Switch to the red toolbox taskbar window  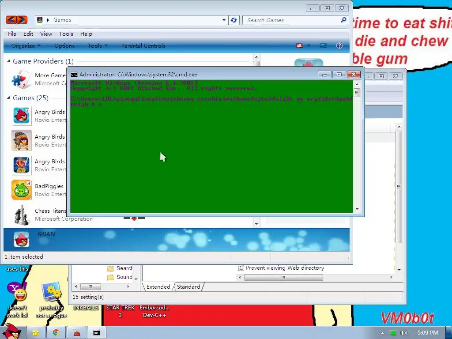tap(76, 333)
